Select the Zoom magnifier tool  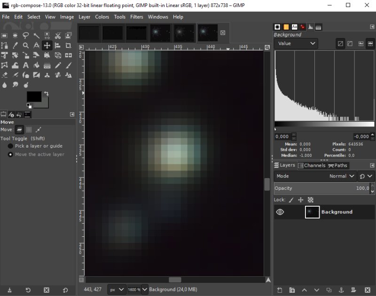point(26,46)
